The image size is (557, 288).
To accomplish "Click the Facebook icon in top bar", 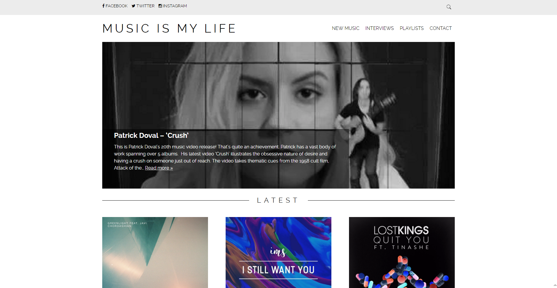I will (103, 6).
